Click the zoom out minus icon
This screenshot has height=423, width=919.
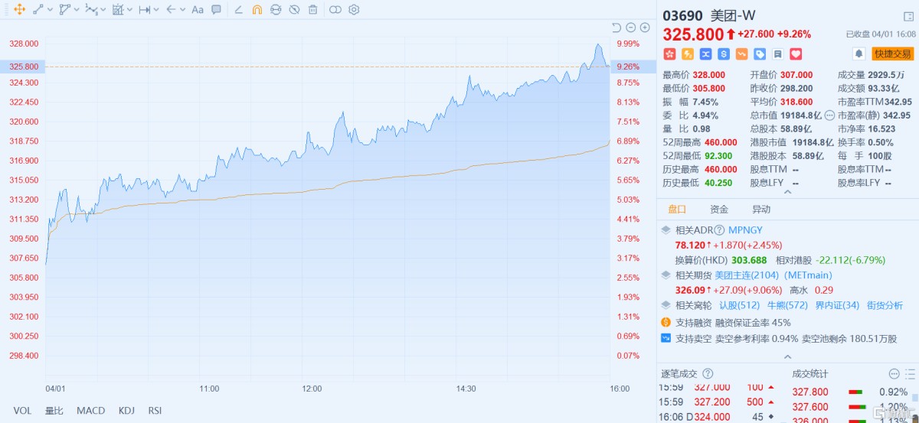pyautogui.click(x=631, y=28)
